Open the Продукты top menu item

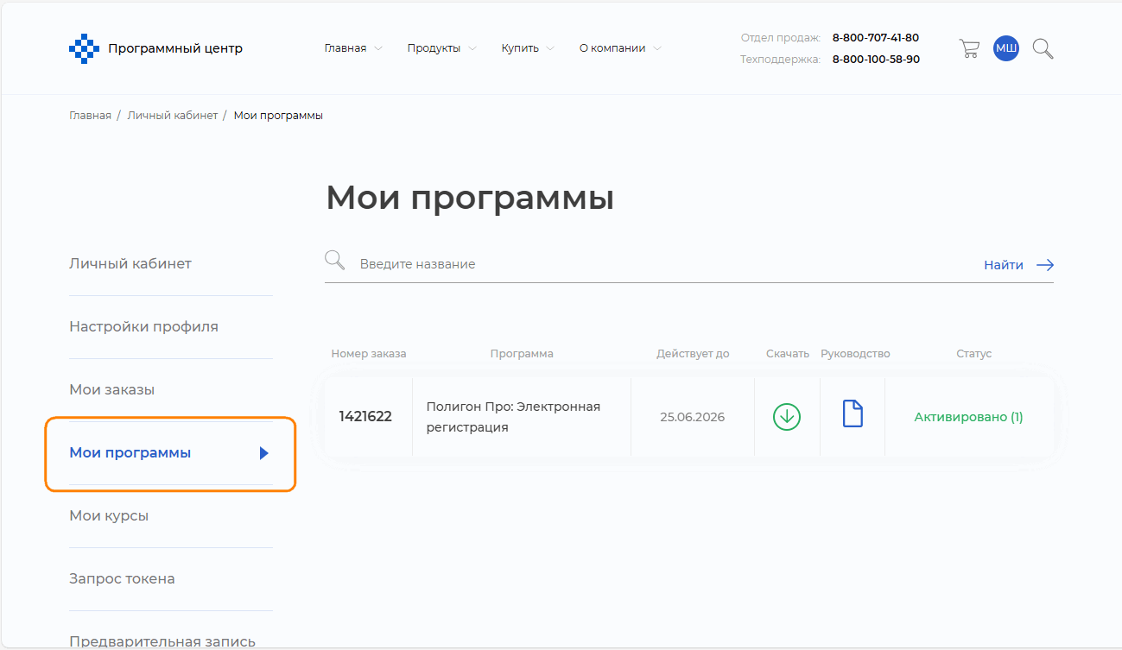point(434,48)
